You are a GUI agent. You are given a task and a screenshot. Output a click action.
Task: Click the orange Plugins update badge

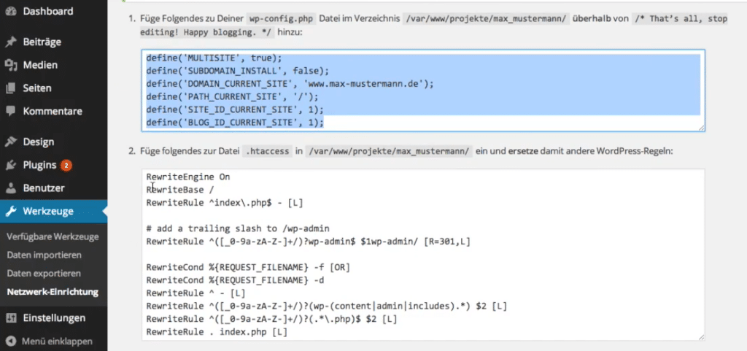66,165
